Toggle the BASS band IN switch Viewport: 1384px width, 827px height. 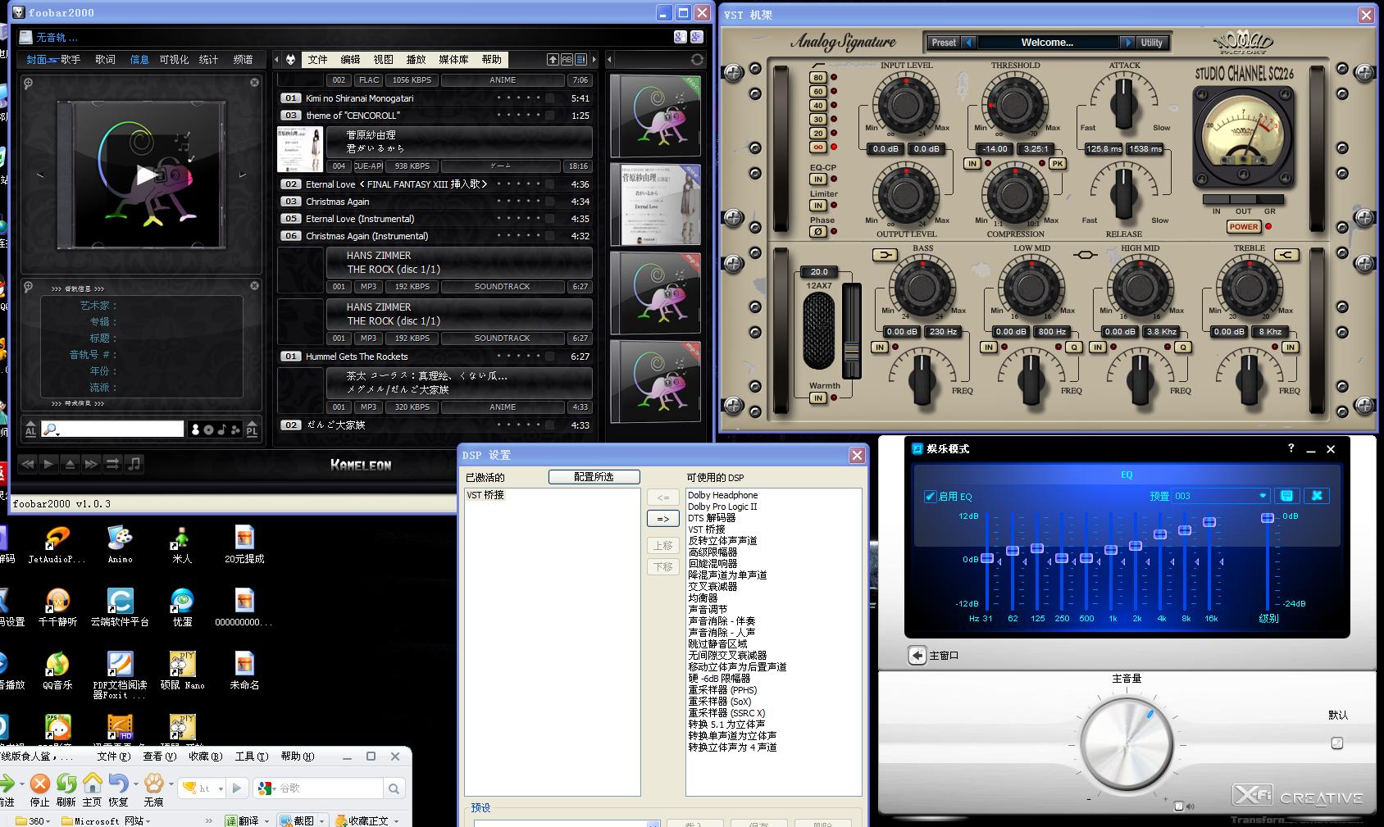pos(880,347)
